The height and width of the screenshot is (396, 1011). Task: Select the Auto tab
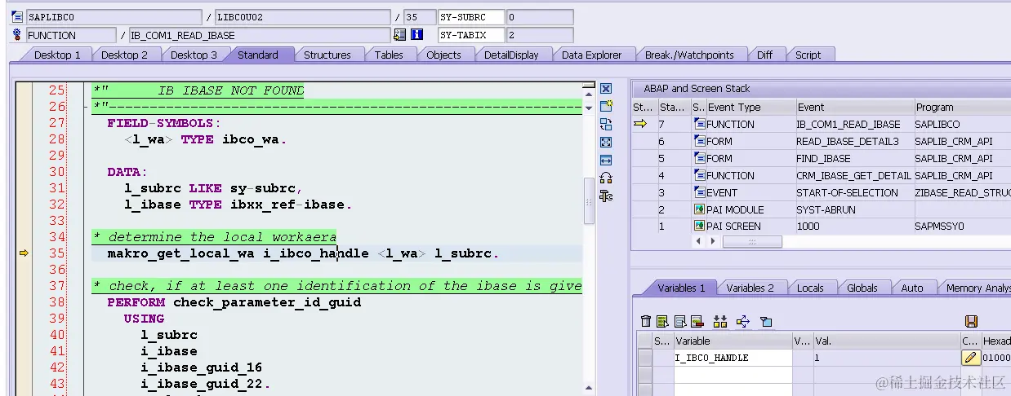tap(912, 288)
